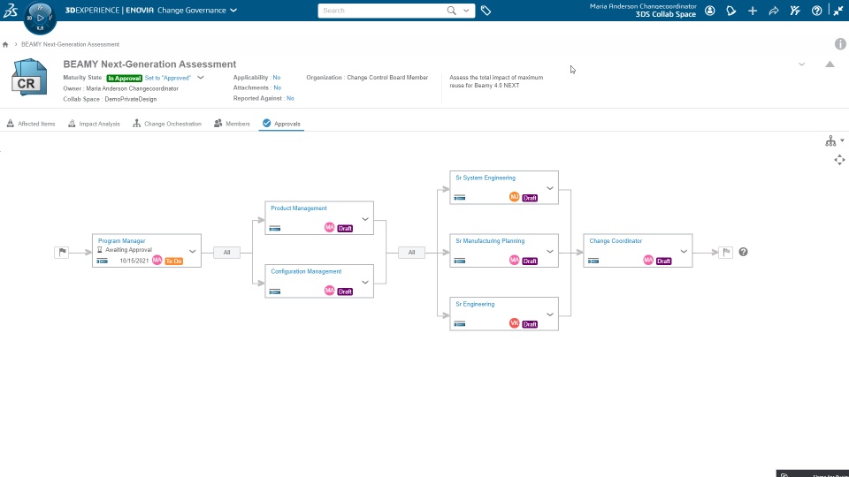Open the 3DEXPERIENCE compass
The height and width of the screenshot is (477, 849).
(40, 18)
